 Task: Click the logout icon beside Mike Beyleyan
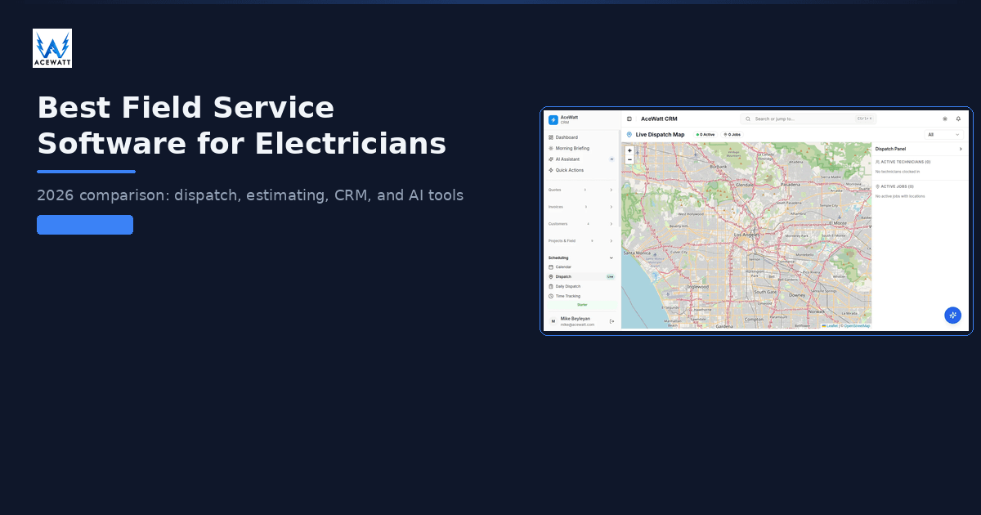pyautogui.click(x=612, y=321)
